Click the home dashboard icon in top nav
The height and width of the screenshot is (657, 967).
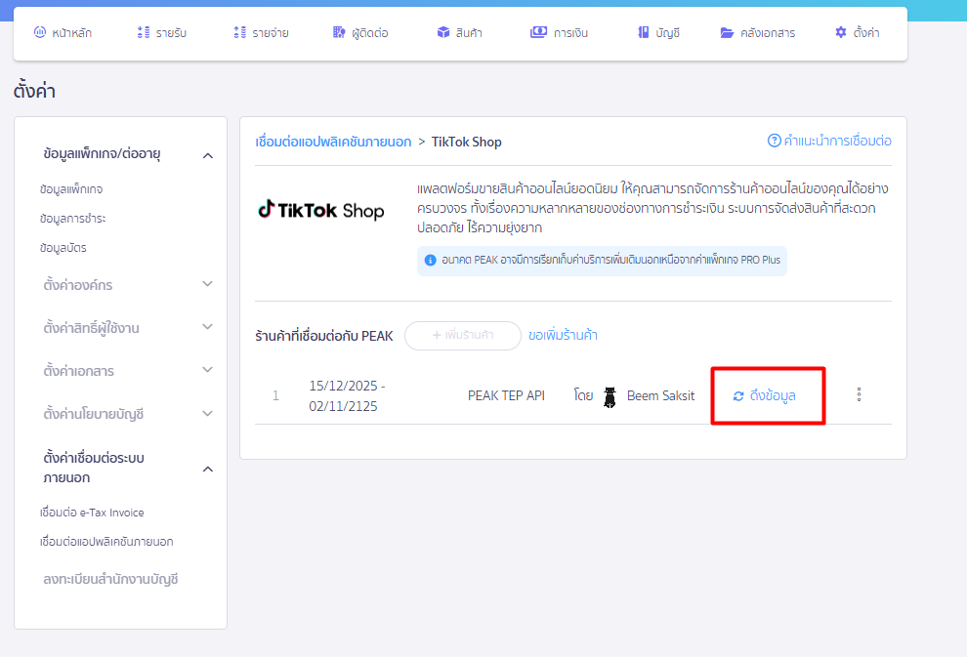(x=39, y=32)
